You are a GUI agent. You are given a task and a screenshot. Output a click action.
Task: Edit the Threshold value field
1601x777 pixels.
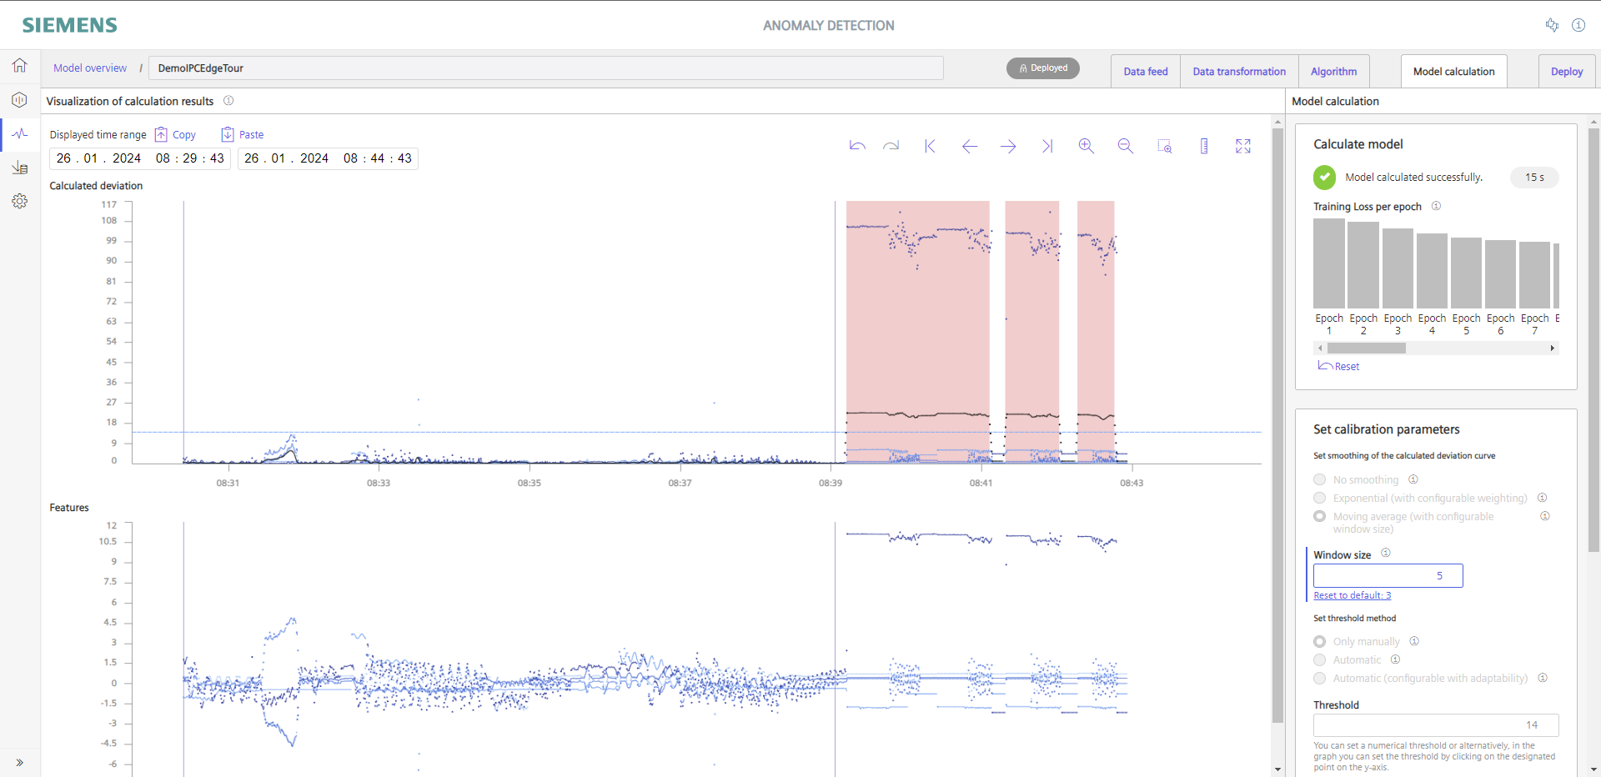(1436, 724)
